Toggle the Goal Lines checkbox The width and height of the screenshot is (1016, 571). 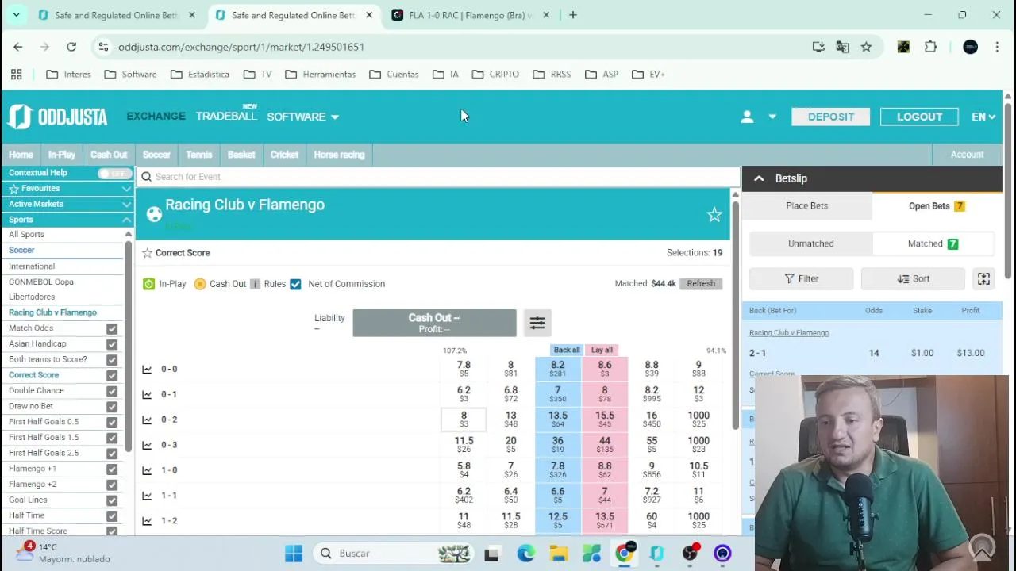pos(112,500)
